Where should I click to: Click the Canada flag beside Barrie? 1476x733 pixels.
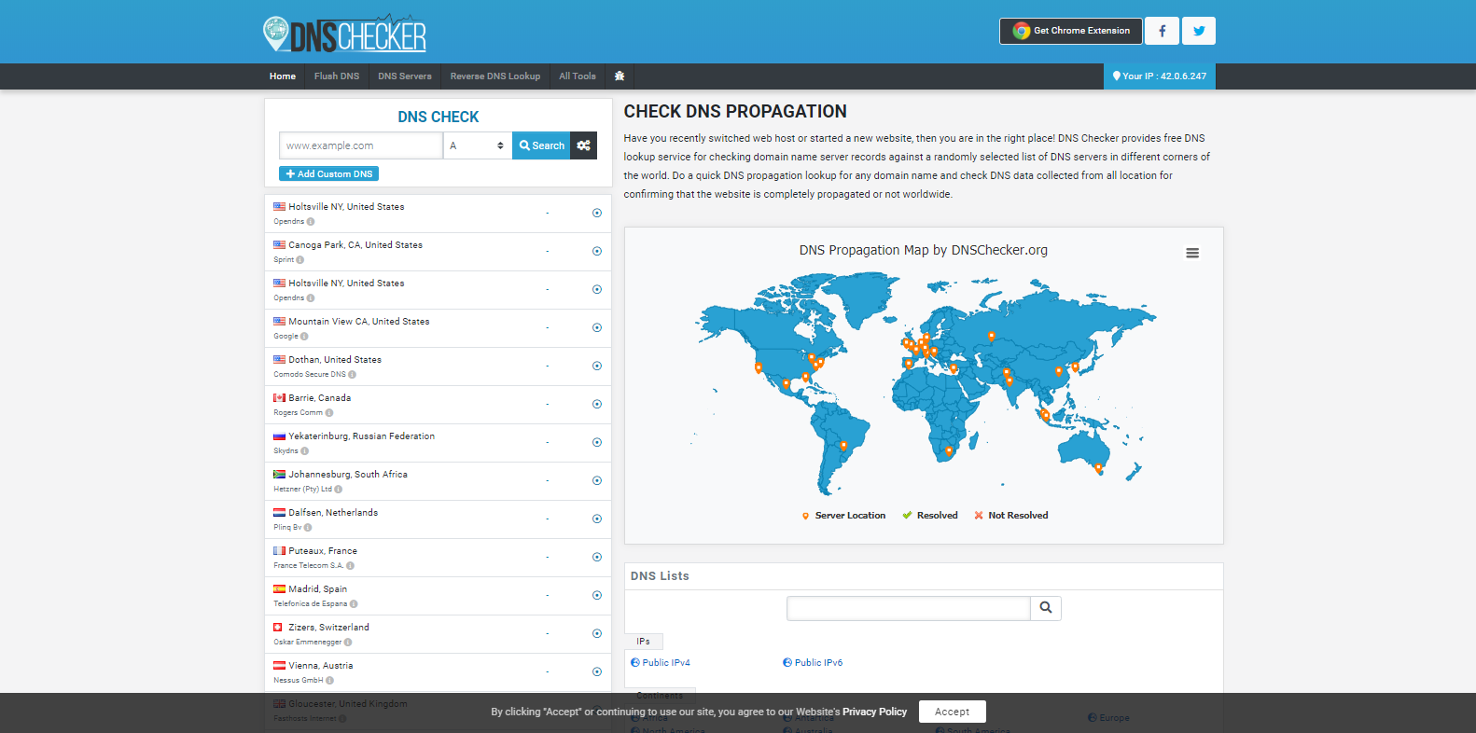(x=279, y=398)
